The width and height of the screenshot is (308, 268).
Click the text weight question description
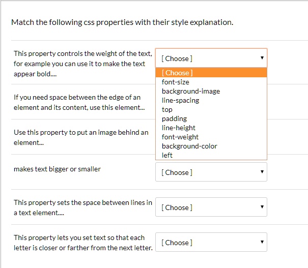[x=82, y=64]
